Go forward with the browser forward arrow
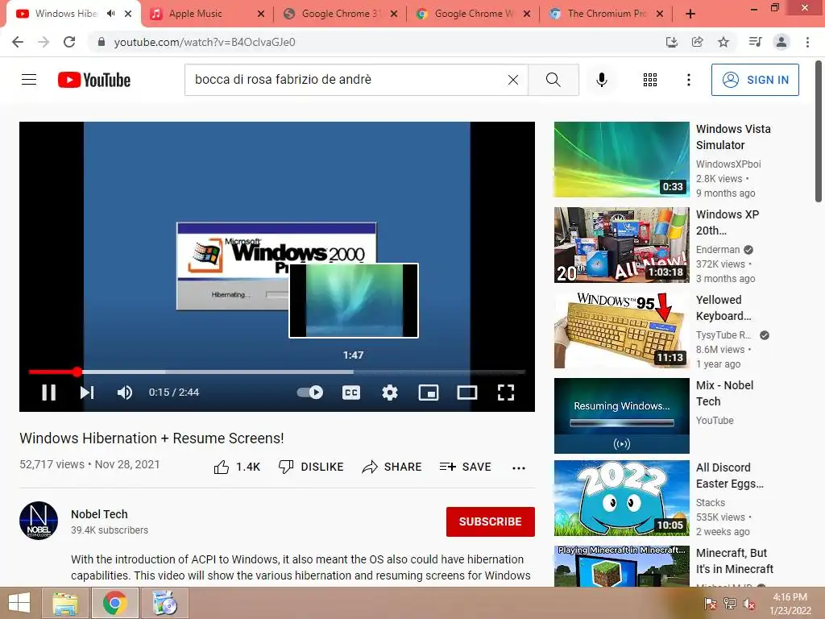 [x=44, y=42]
